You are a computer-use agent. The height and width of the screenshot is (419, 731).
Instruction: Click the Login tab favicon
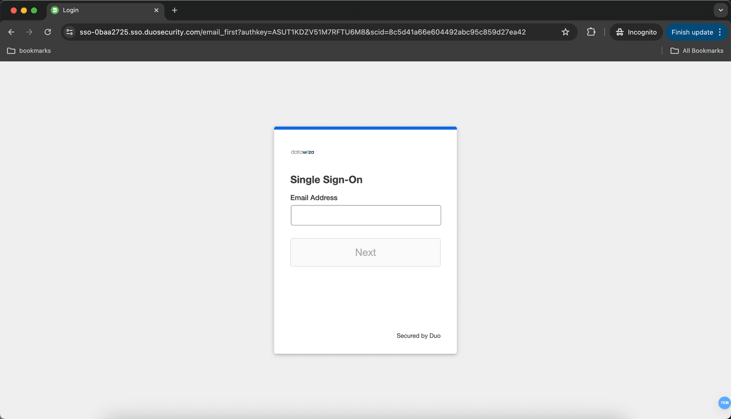[x=55, y=10]
